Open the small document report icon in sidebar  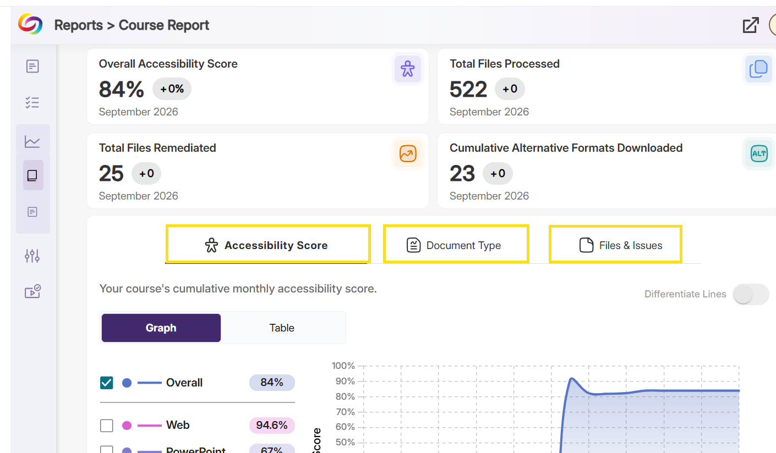(x=32, y=212)
